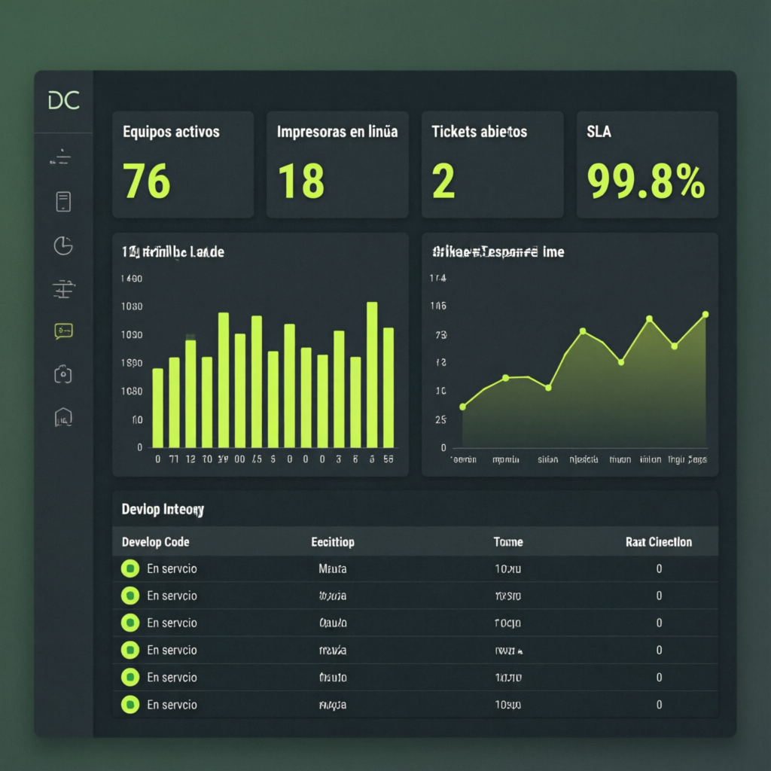This screenshot has width=771, height=771.
Task: Click the "Impresoras en linüa" card title
Action: click(337, 131)
